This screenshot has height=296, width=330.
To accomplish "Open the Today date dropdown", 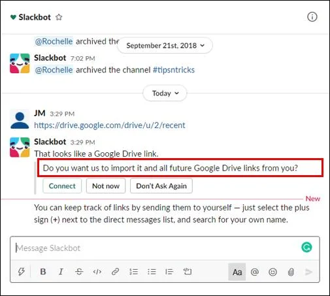I will [x=165, y=93].
